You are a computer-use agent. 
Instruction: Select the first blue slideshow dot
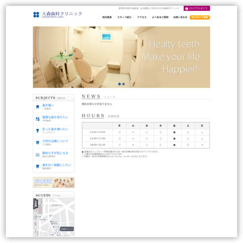coord(120,84)
